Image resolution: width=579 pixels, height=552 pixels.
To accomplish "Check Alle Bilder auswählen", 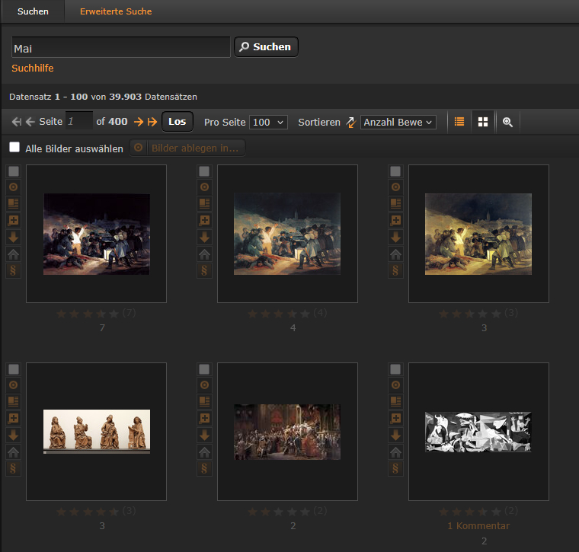I will pos(14,147).
